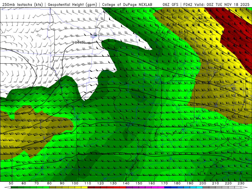Viewport: 252px width, 189px height.
Task: Click the 'College of DuPage NEXLAB' header text
Action: tap(127, 4)
